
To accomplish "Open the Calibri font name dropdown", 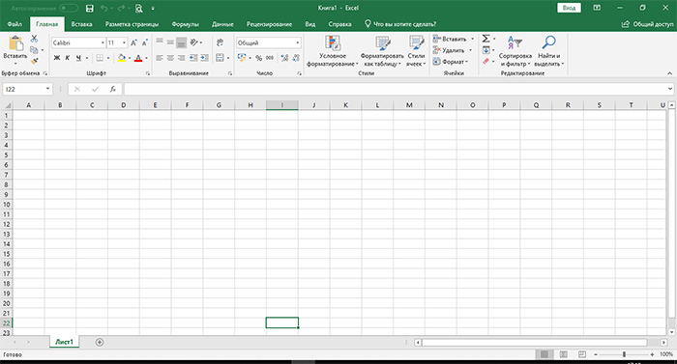I will coord(103,42).
